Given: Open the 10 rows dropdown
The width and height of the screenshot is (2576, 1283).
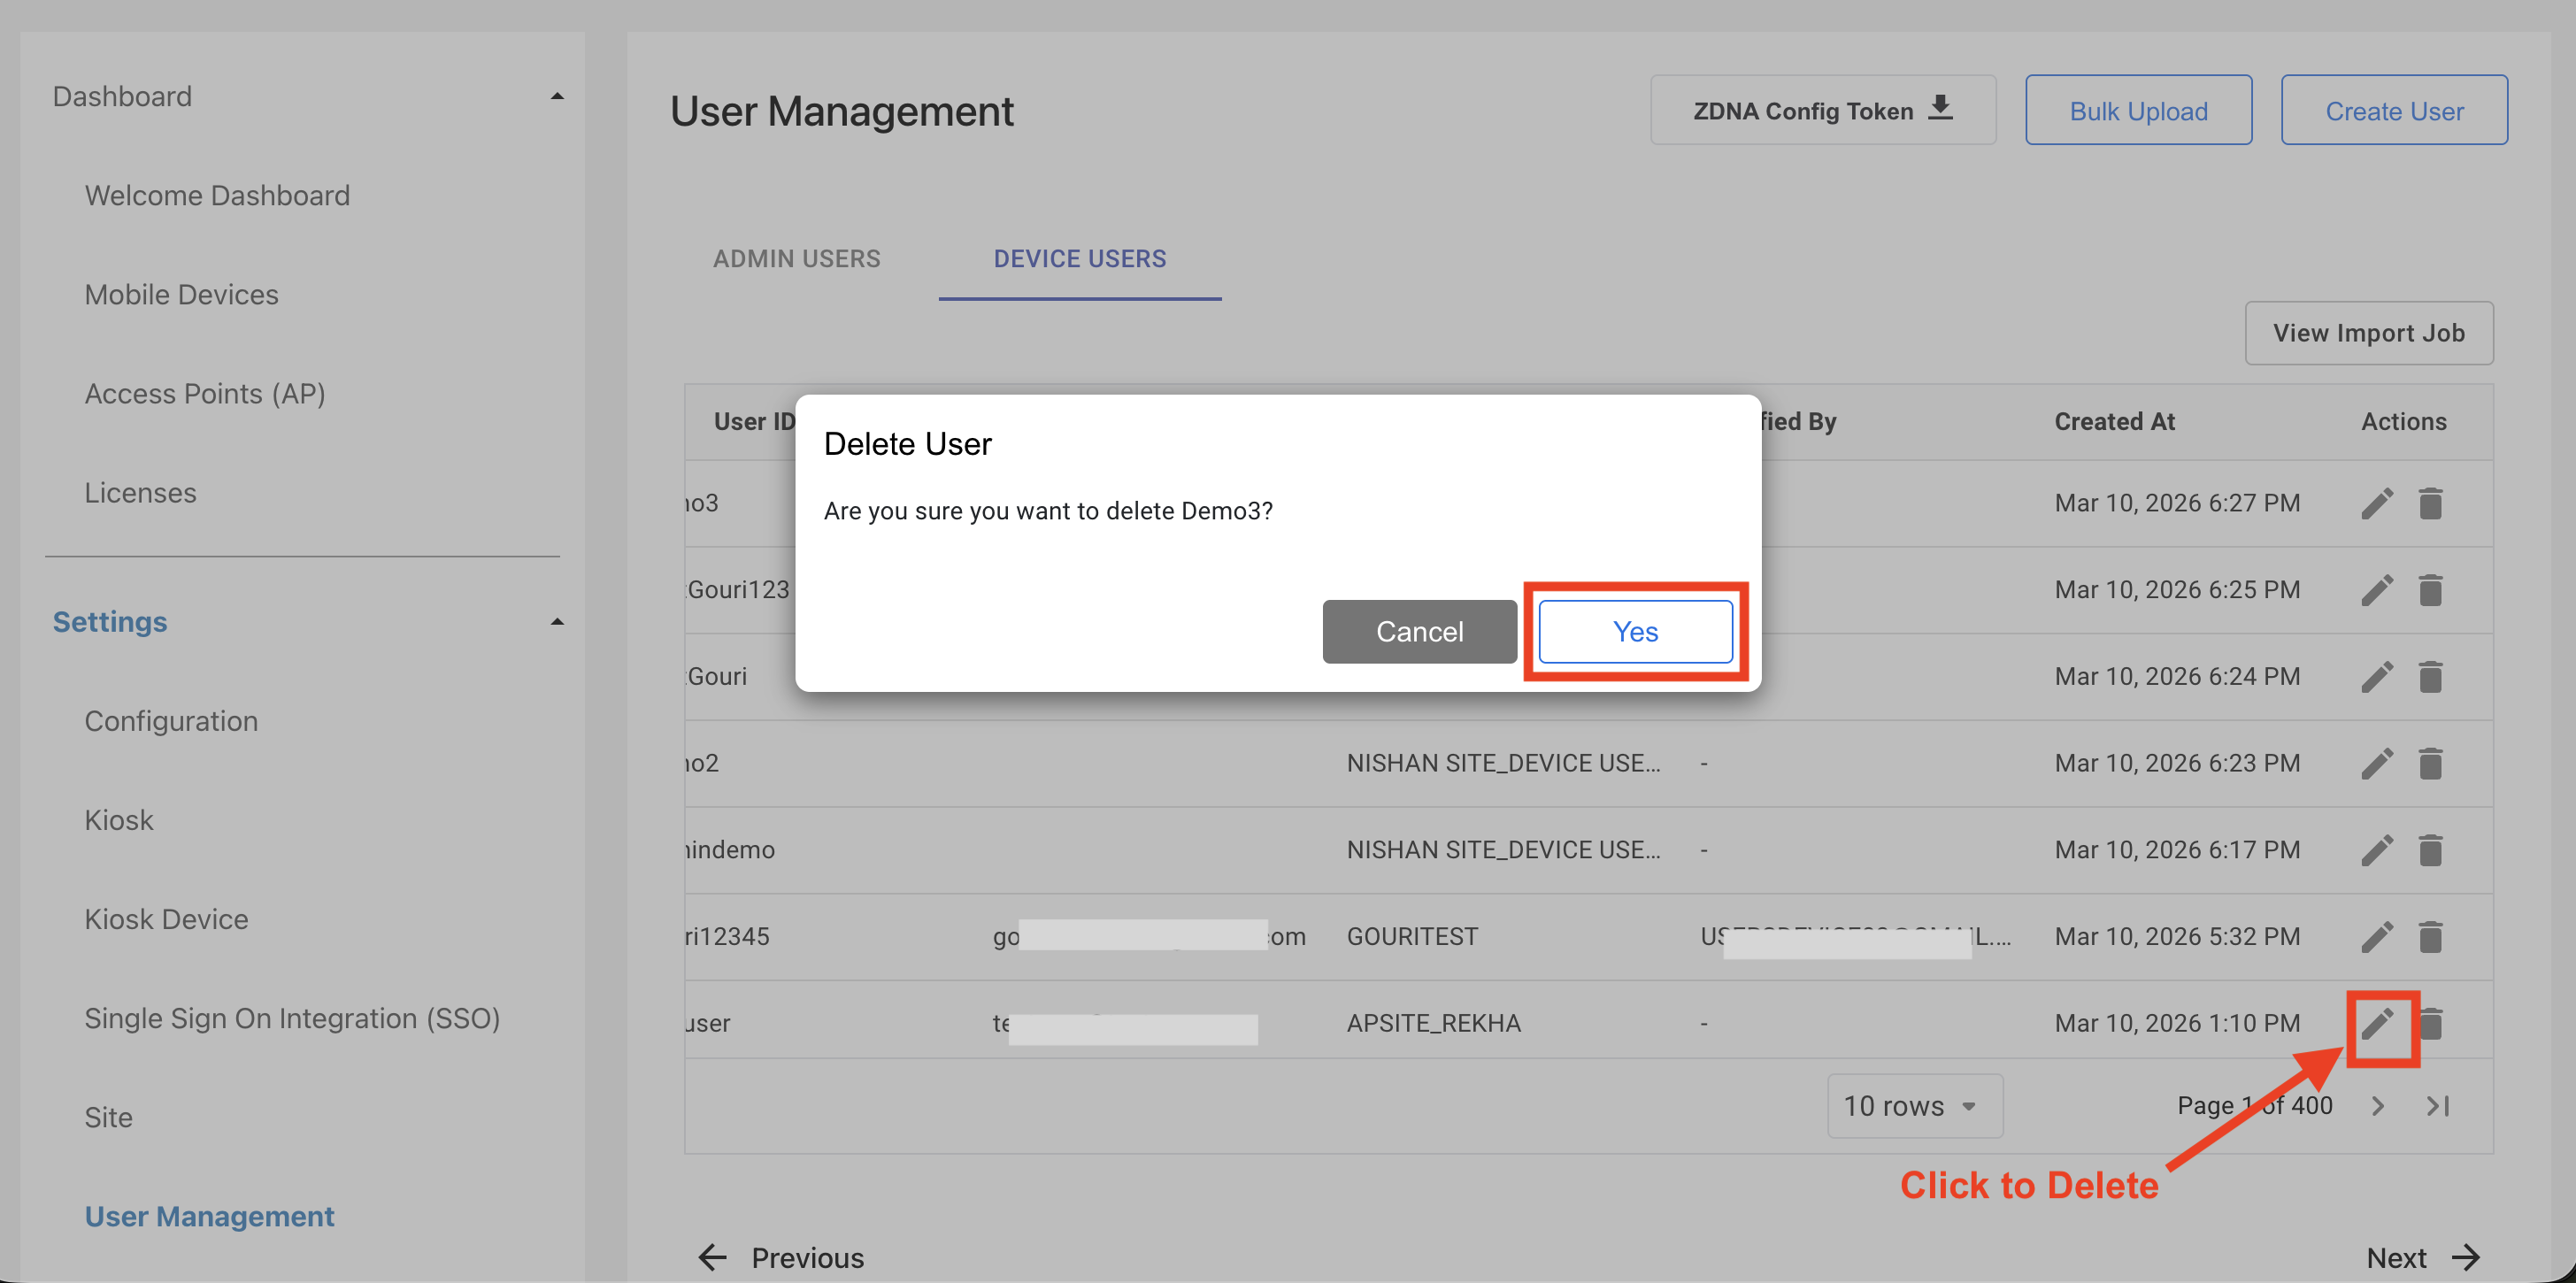Looking at the screenshot, I should (x=1913, y=1106).
